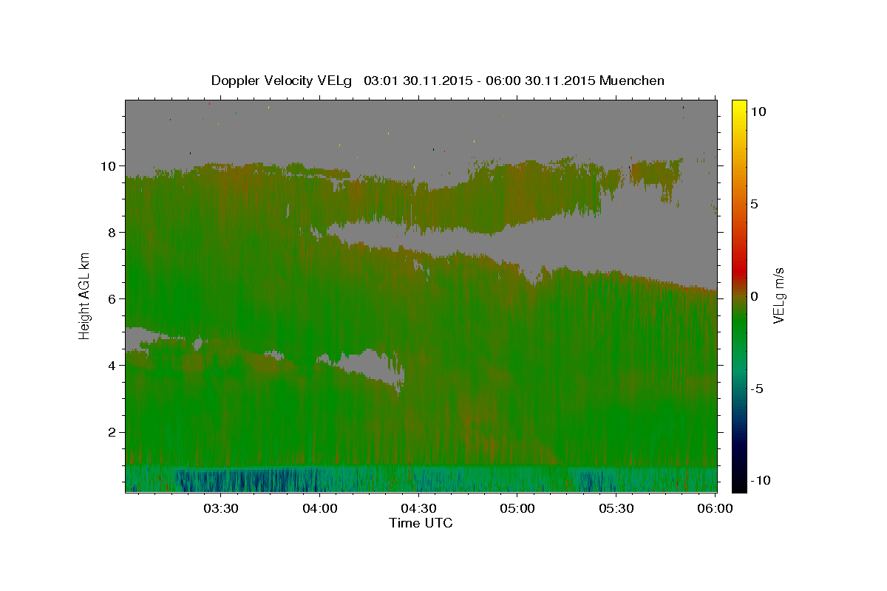Screen dimensions: 887x591
Task: Click the colorbar tick label -5
Action: [x=758, y=389]
